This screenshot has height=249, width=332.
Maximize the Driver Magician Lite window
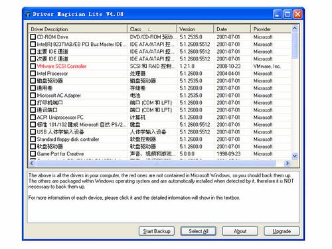pos(288,14)
